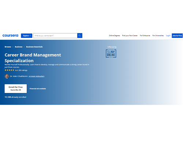Image resolution: width=183 pixels, height=147 pixels.
Task: Click the Enroll for Free button
Action: [x=16, y=89]
